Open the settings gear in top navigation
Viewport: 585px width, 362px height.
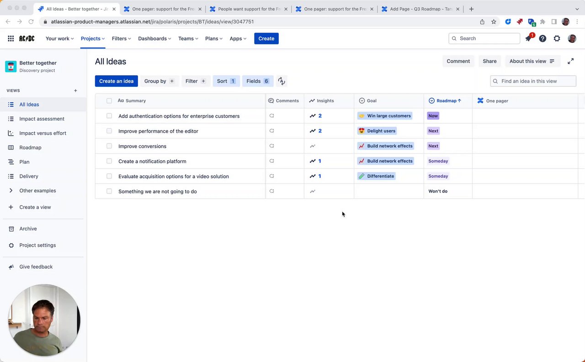tap(557, 39)
